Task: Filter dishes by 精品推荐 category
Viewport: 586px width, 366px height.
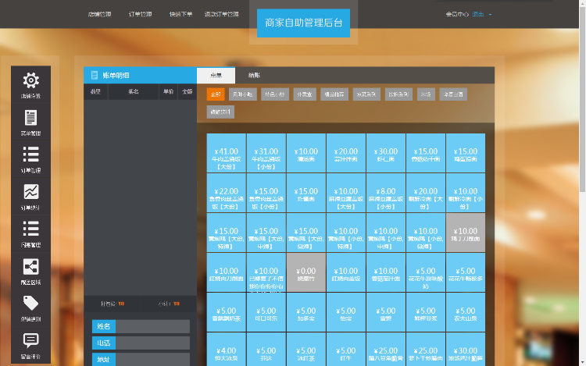Action: pyautogui.click(x=334, y=94)
